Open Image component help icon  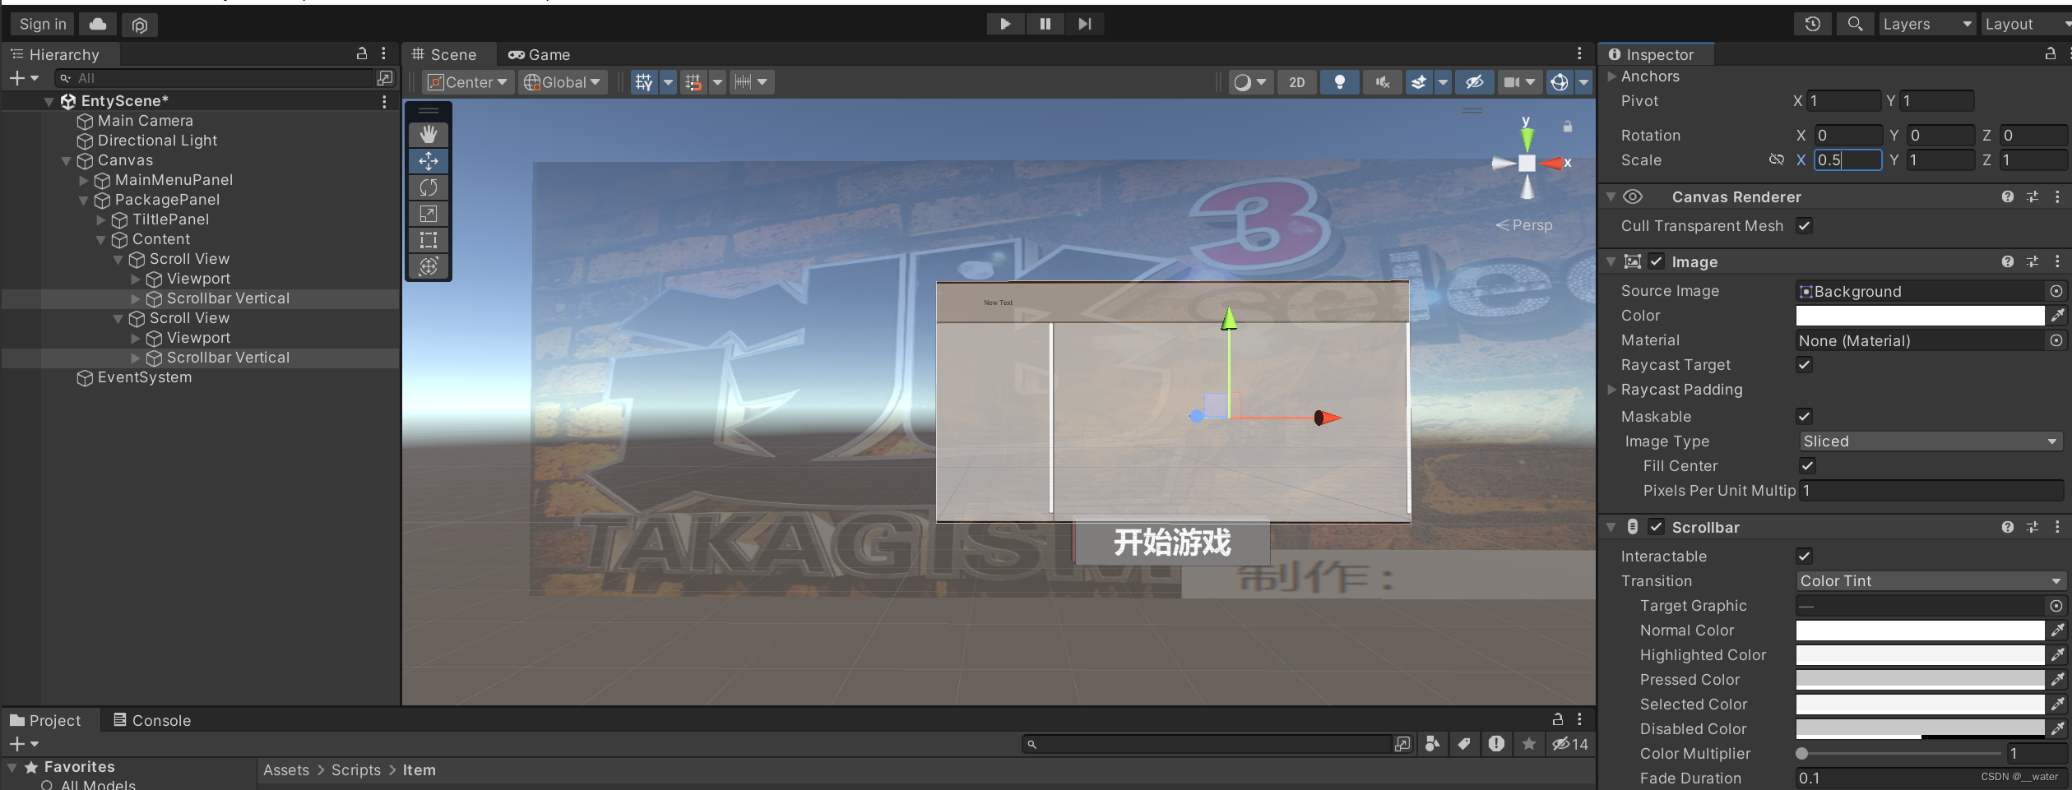(2008, 261)
